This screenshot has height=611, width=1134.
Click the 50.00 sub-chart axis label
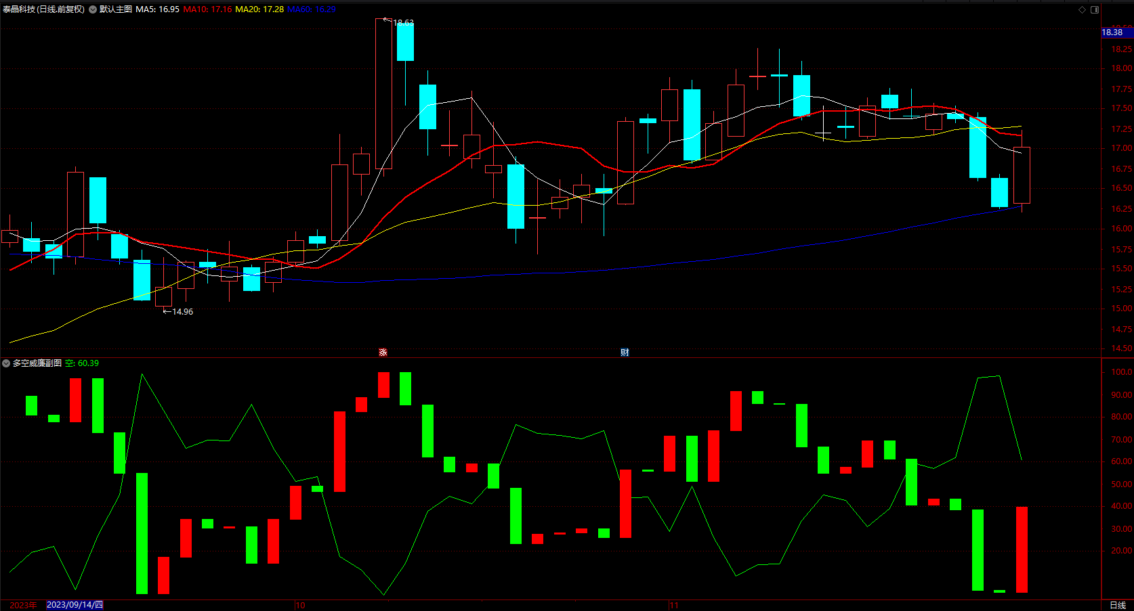[x=1121, y=484]
